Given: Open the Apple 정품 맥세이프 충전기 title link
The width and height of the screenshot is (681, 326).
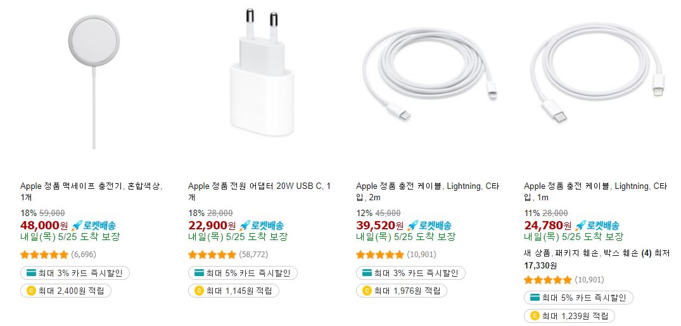Looking at the screenshot, I should [x=92, y=191].
